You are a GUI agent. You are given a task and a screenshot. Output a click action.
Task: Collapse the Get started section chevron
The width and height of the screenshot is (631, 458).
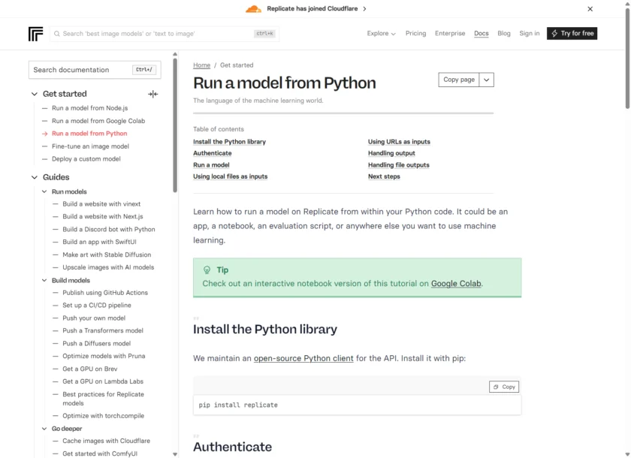click(34, 94)
